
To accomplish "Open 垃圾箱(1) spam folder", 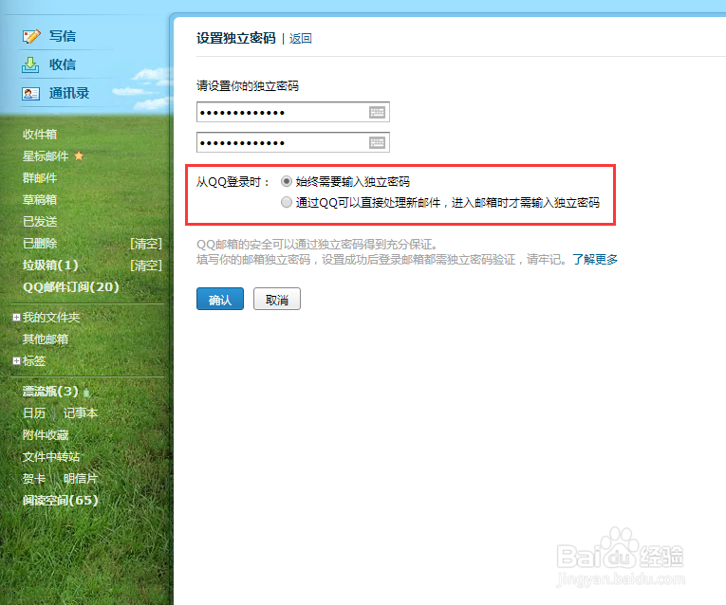I will (x=50, y=265).
